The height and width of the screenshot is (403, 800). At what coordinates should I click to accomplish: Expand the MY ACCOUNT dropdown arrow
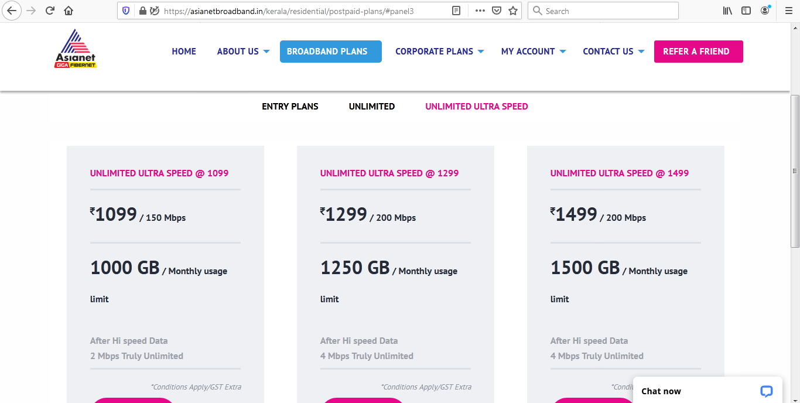click(563, 52)
